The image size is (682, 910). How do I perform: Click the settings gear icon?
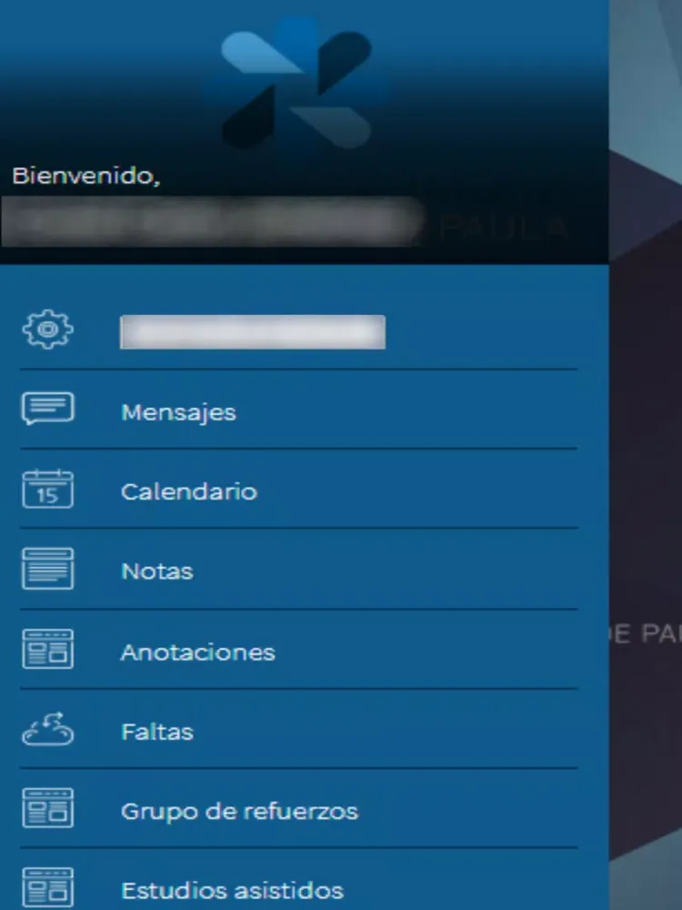tap(48, 329)
